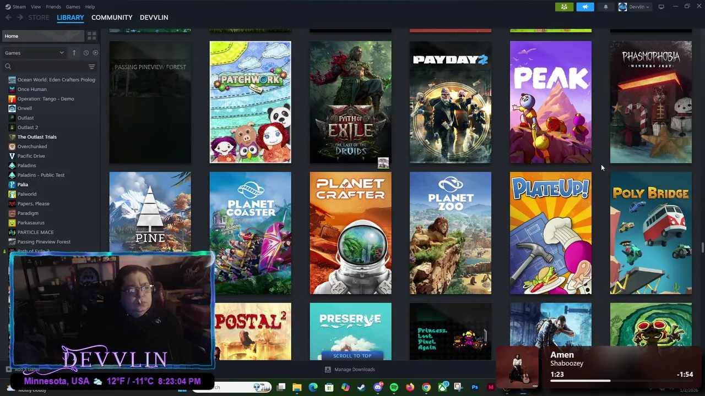Open Spotify from the taskbar
The width and height of the screenshot is (705, 396).
[394, 387]
